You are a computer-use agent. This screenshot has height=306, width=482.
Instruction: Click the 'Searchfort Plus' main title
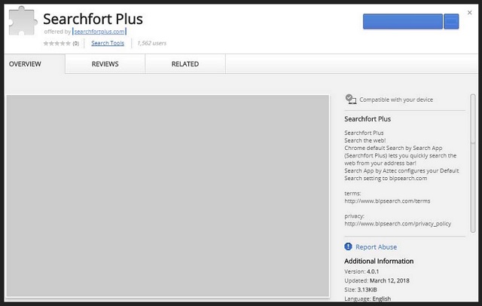tap(93, 19)
